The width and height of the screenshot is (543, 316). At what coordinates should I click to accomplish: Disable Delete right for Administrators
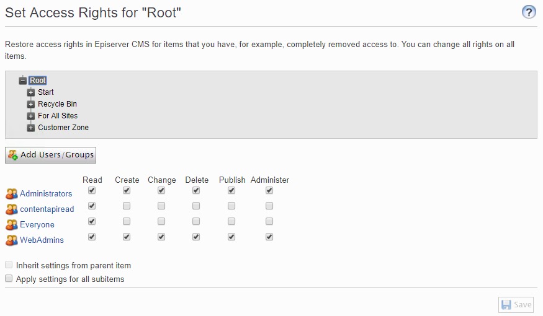pos(196,190)
